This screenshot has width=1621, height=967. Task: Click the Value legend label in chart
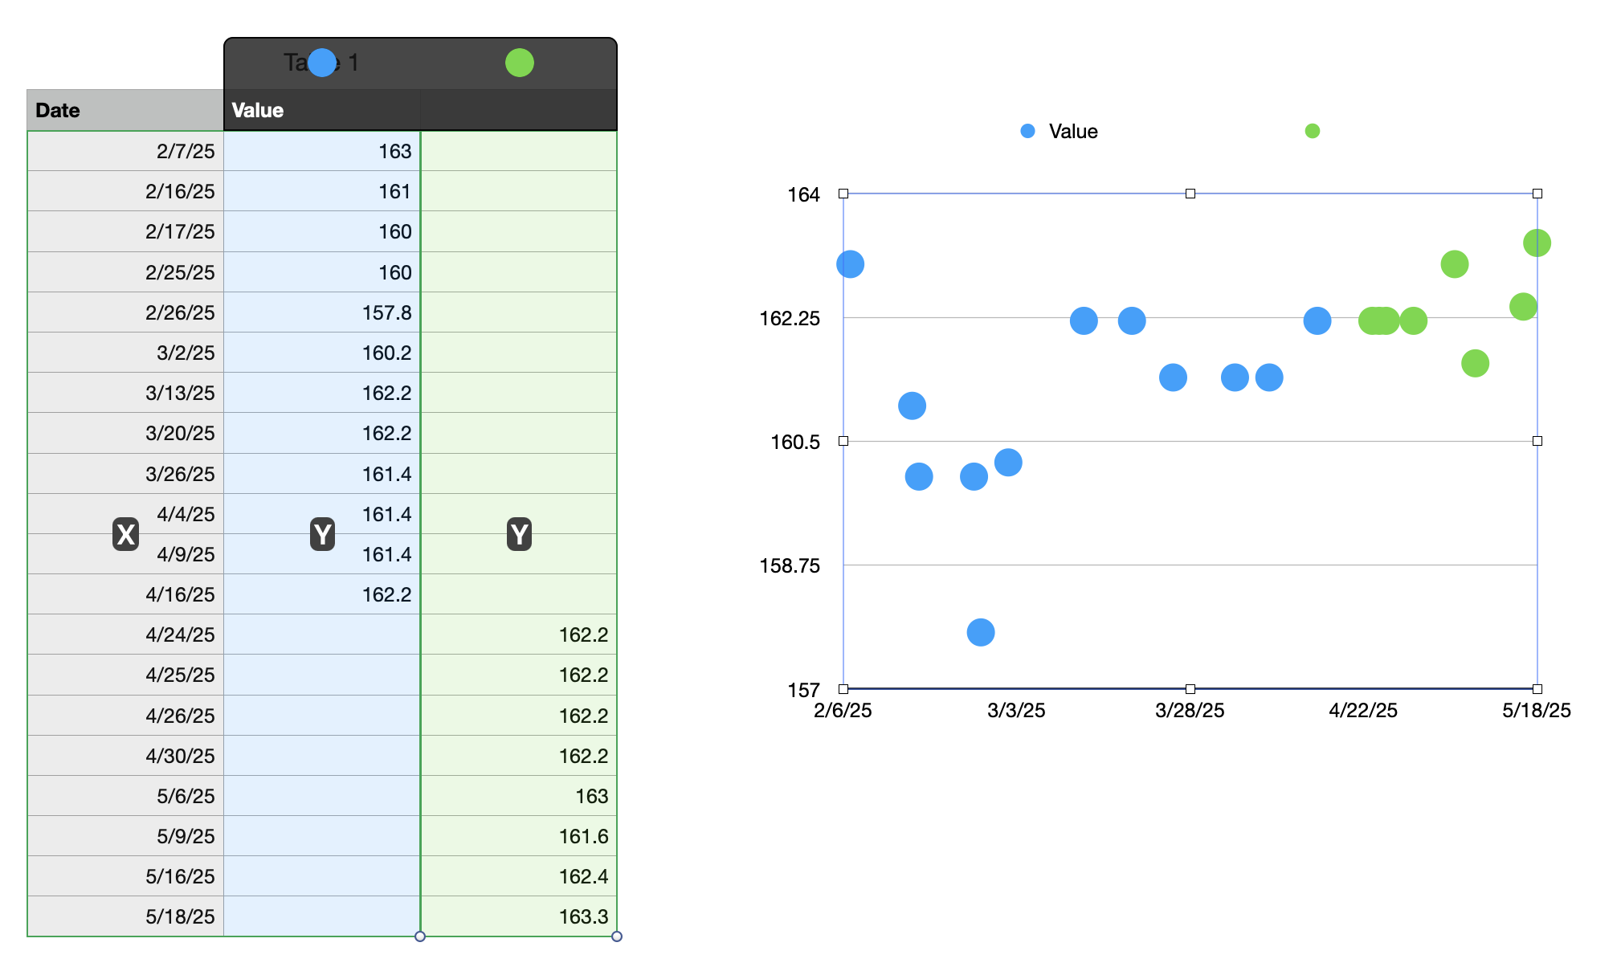[1073, 131]
